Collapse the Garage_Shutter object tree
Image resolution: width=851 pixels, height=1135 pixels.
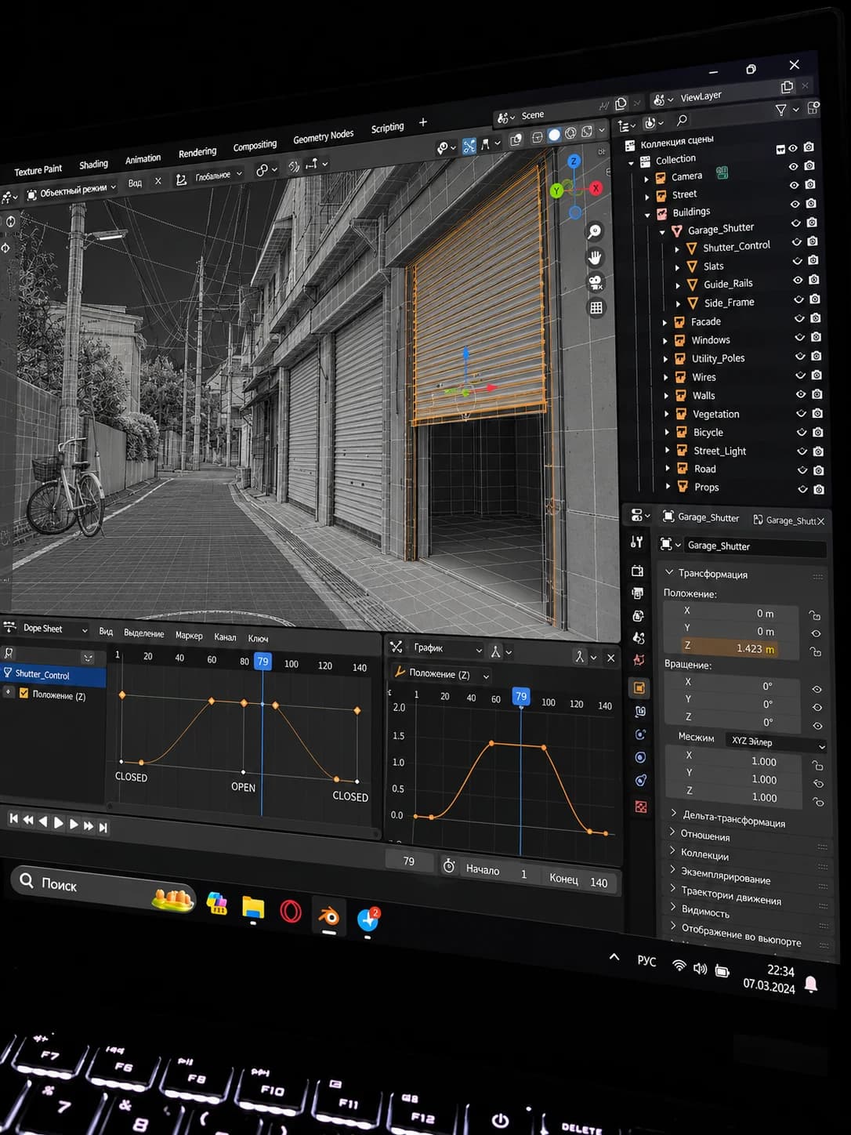[662, 232]
